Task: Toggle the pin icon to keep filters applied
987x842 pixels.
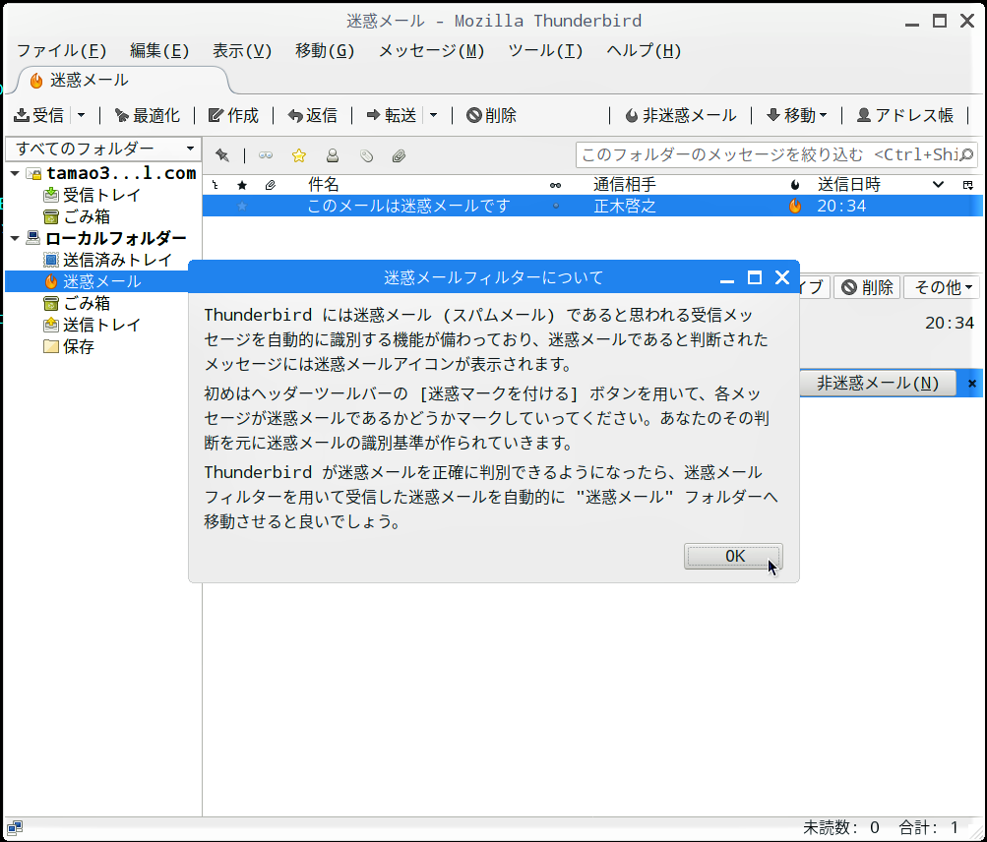Action: click(x=221, y=155)
